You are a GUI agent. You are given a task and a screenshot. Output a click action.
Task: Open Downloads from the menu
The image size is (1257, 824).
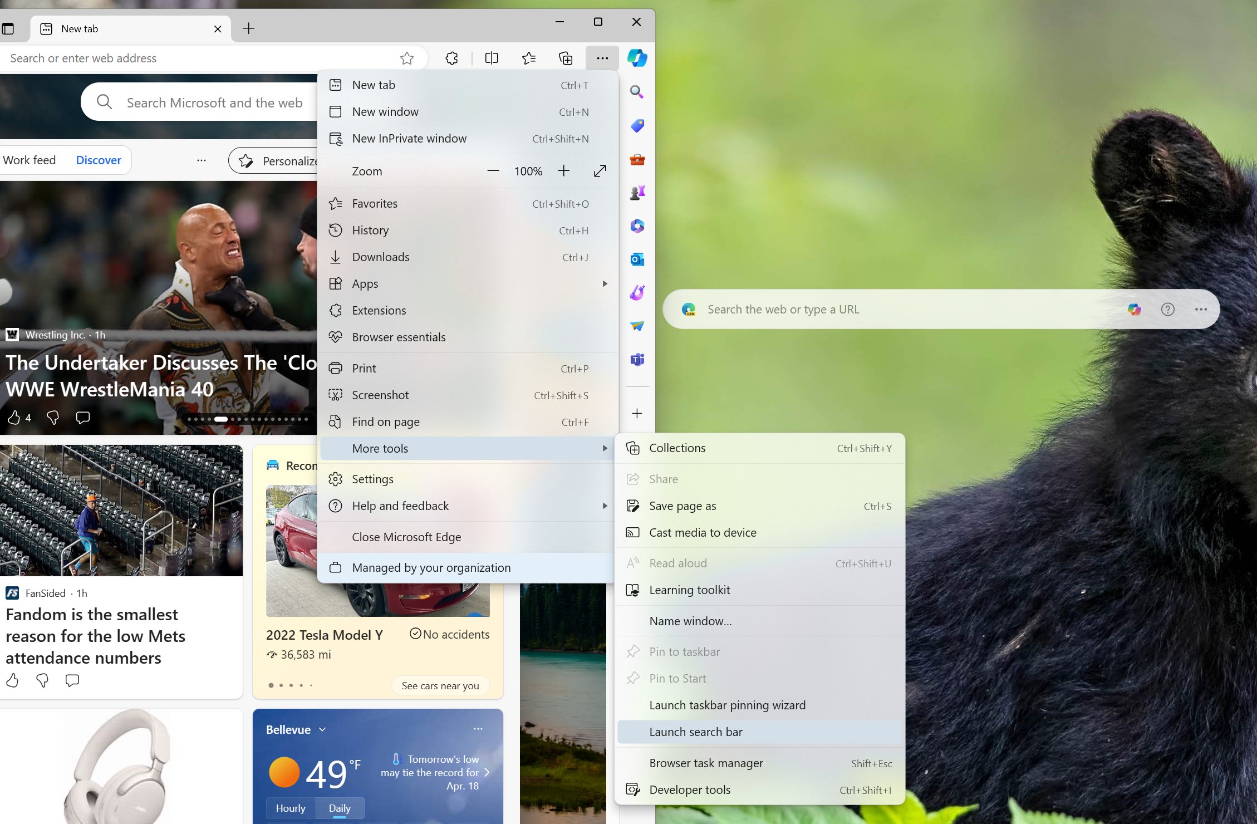tap(468, 257)
